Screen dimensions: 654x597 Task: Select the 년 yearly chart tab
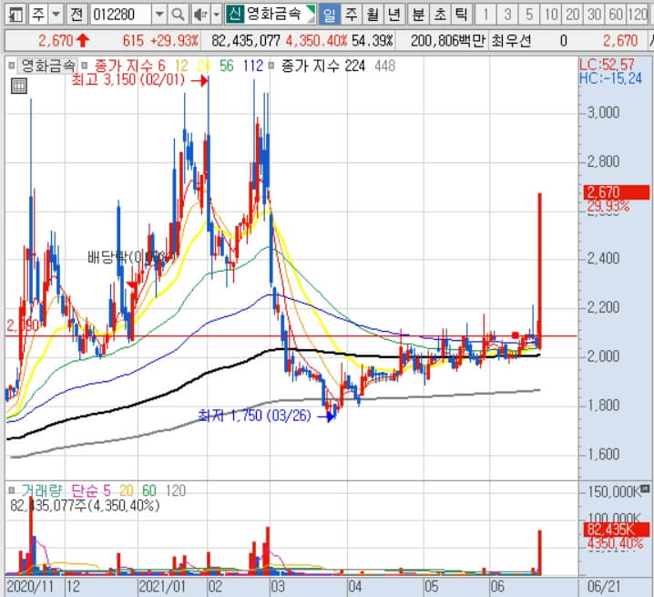[393, 15]
